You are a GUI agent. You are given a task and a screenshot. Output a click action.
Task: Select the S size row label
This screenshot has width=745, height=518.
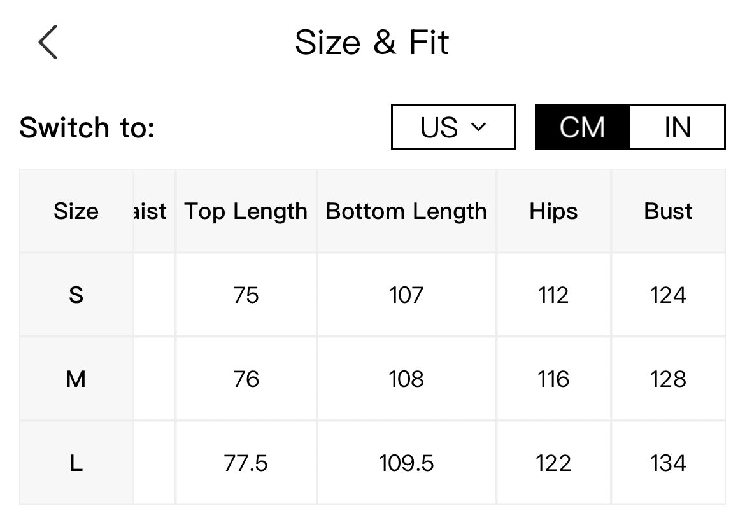pos(76,295)
